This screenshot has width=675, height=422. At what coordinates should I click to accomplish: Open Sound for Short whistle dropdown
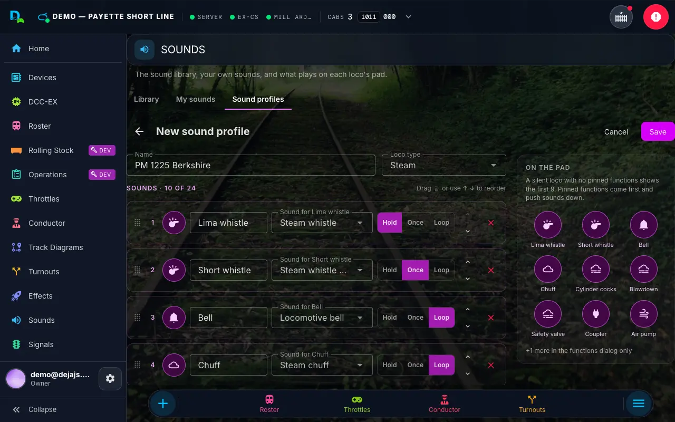[x=322, y=270]
